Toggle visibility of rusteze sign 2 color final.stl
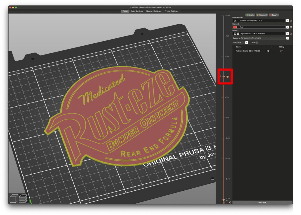Image resolution: width=301 pixels, height=215 pixels. click(268, 51)
